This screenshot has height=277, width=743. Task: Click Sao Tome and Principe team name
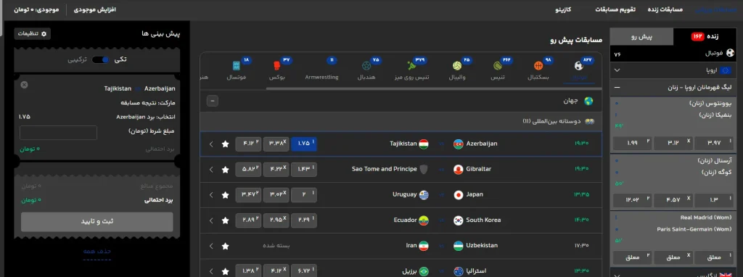coord(385,169)
